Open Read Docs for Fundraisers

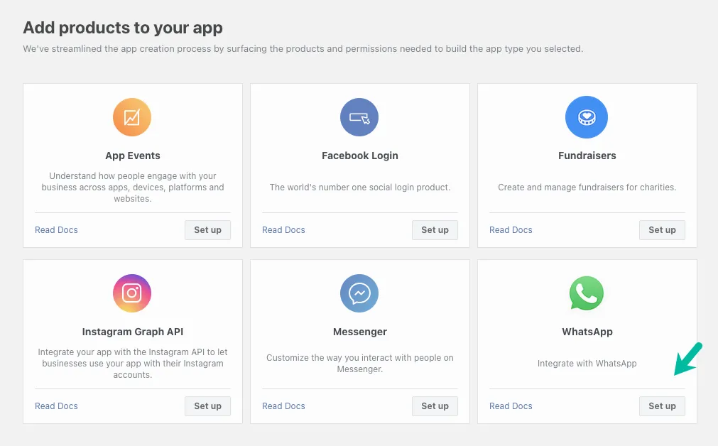510,229
